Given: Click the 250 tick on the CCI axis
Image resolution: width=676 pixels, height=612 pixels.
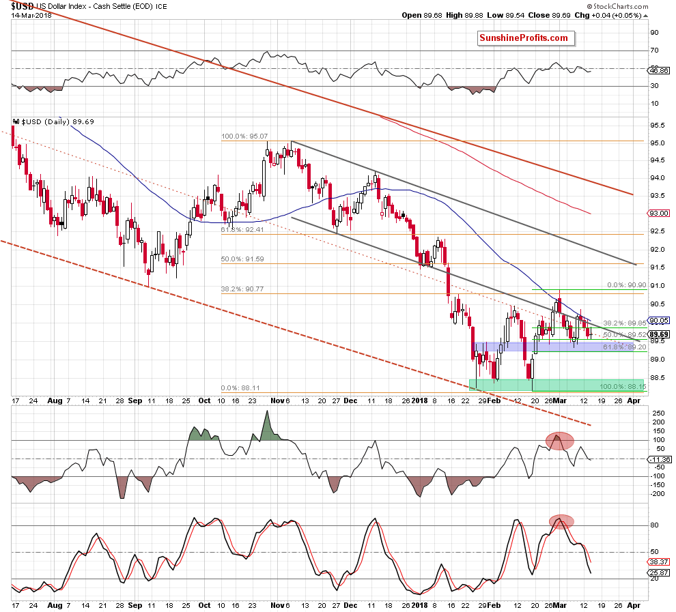Looking at the screenshot, I should (659, 413).
